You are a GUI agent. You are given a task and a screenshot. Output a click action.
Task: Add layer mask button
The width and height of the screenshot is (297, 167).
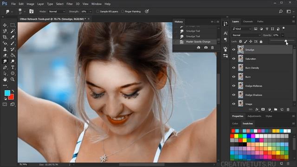click(x=263, y=109)
